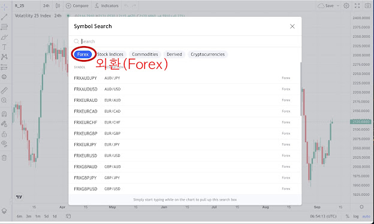Take a chart snapshot camera icon
Screen dimensions: 374x224
pyautogui.click(x=368, y=6)
